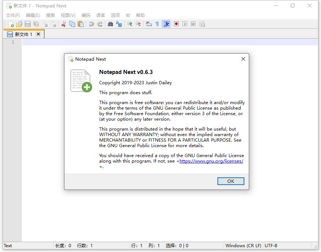Click the Copyright 2019-2023 Justin Dailey text

click(x=136, y=83)
